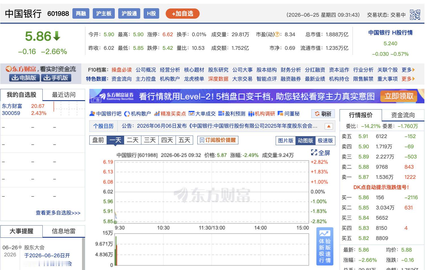Viewport: 436px width, 270px height.
Task: Select the 行情报价 tab
Action: coord(361,115)
